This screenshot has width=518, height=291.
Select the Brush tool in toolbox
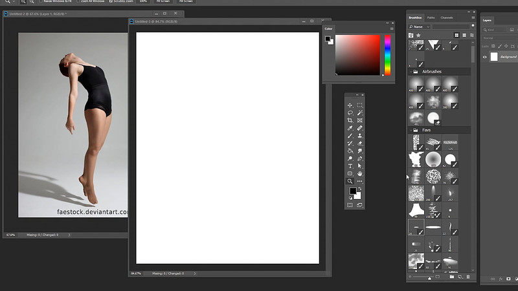(350, 136)
